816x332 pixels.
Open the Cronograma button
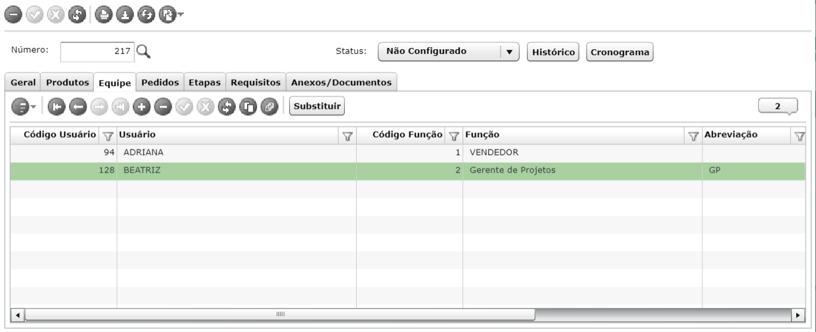(620, 52)
